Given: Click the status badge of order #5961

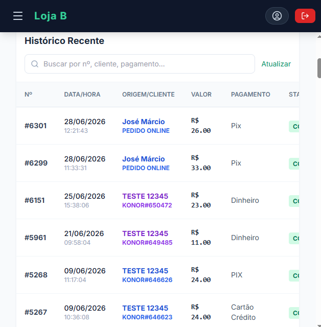Looking at the screenshot, I should pyautogui.click(x=294, y=239).
